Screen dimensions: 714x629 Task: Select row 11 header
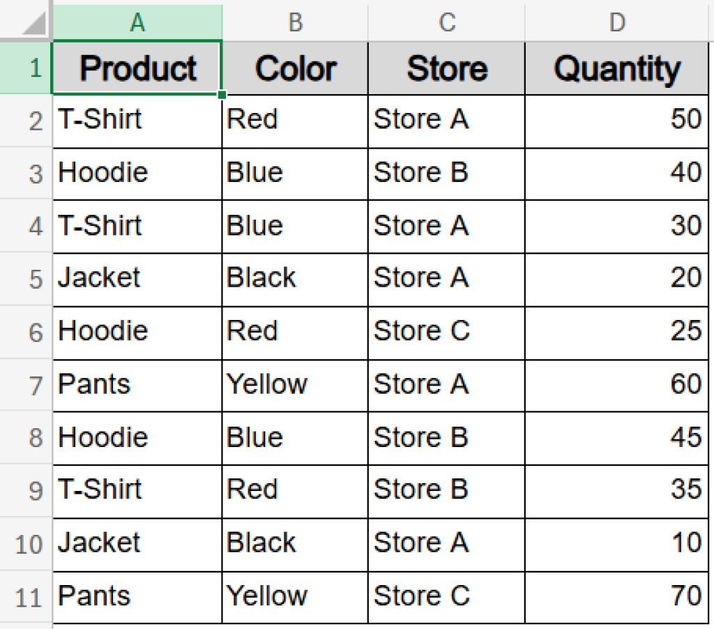26,597
